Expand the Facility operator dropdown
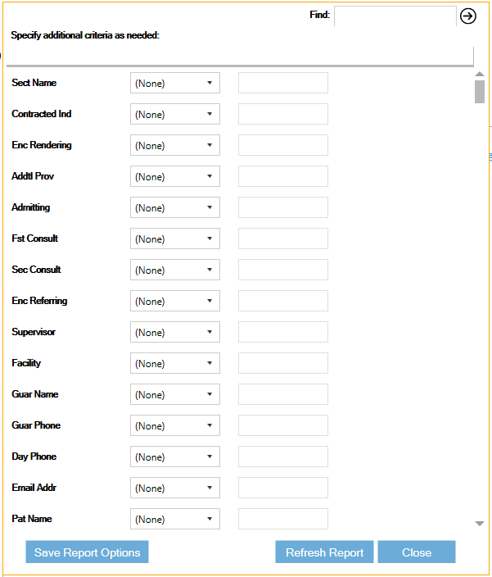492x577 pixels. 175,363
